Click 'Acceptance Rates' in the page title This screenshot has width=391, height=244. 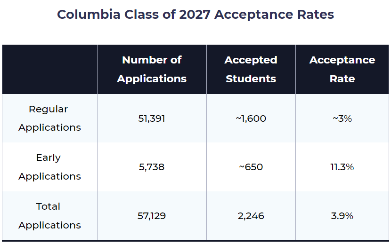click(x=274, y=15)
